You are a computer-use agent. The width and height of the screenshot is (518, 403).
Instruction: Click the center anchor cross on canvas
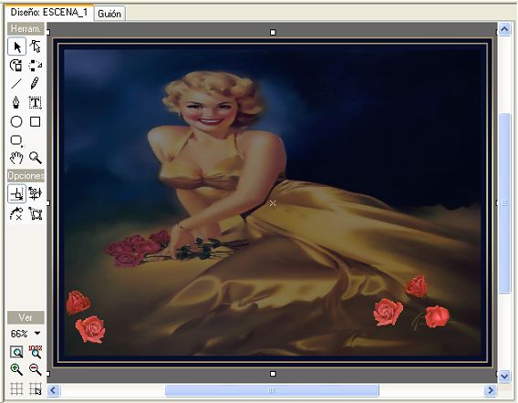tap(273, 203)
